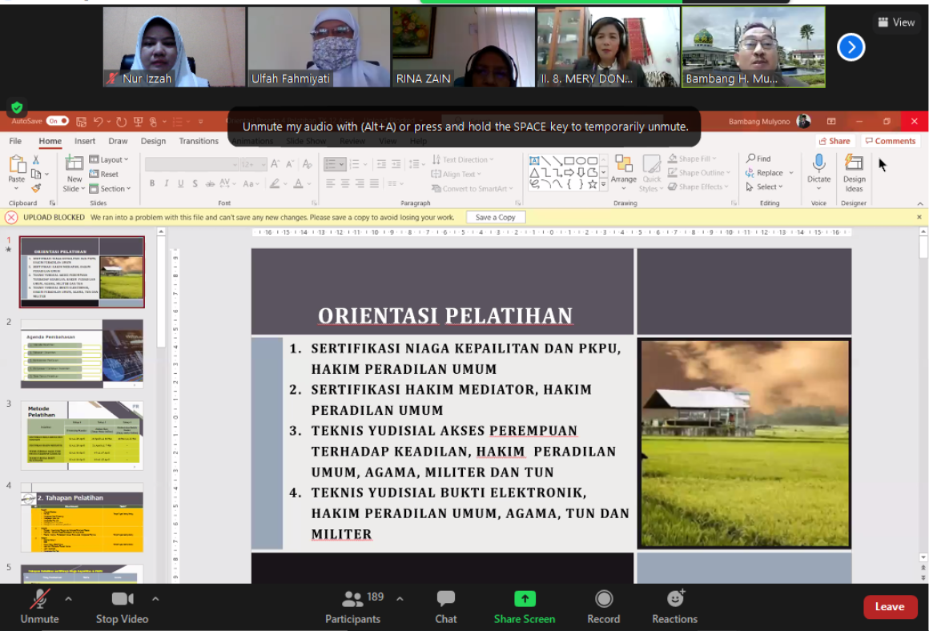
Task: Start recording with the Record button
Action: 603,606
